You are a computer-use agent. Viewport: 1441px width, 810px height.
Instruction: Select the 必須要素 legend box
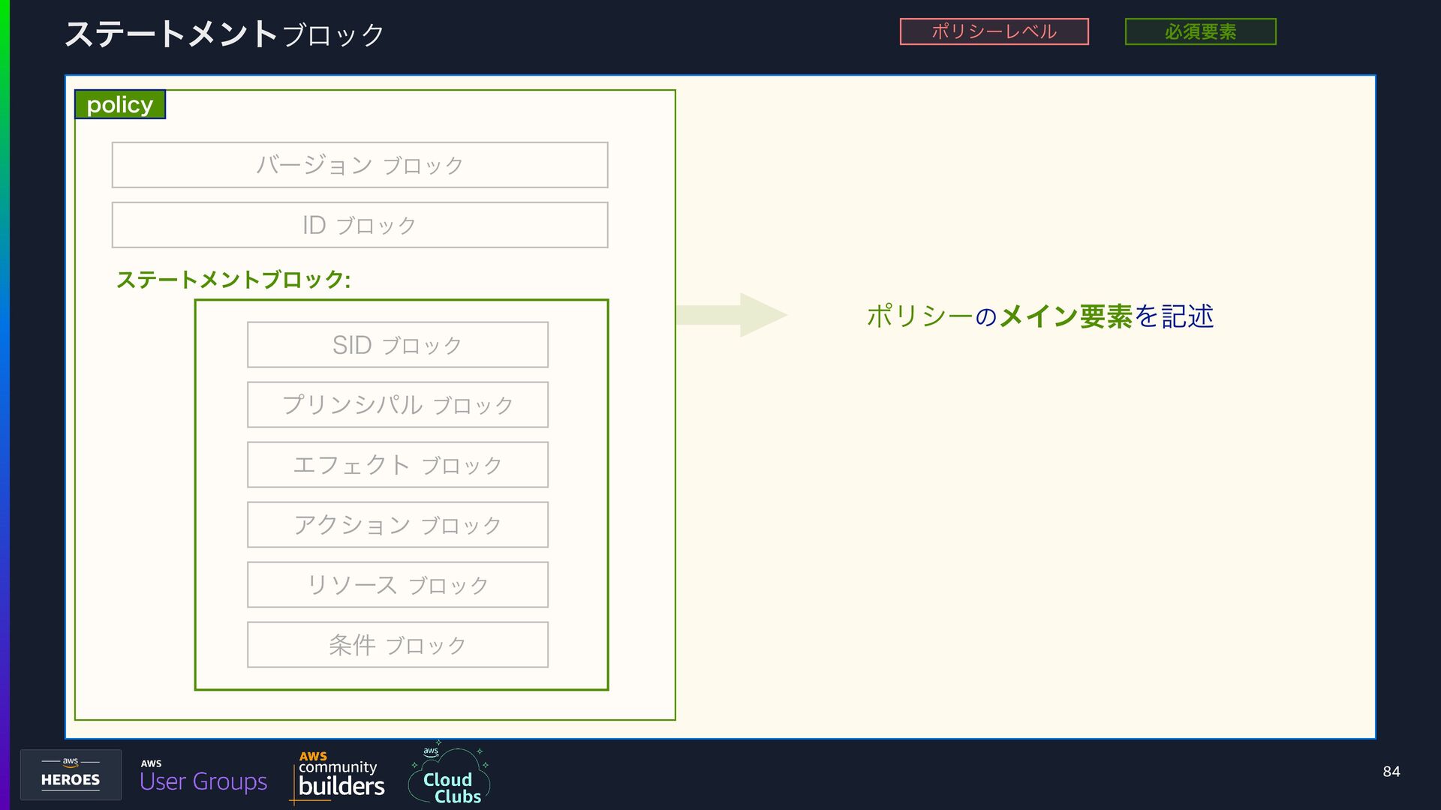(x=1201, y=31)
